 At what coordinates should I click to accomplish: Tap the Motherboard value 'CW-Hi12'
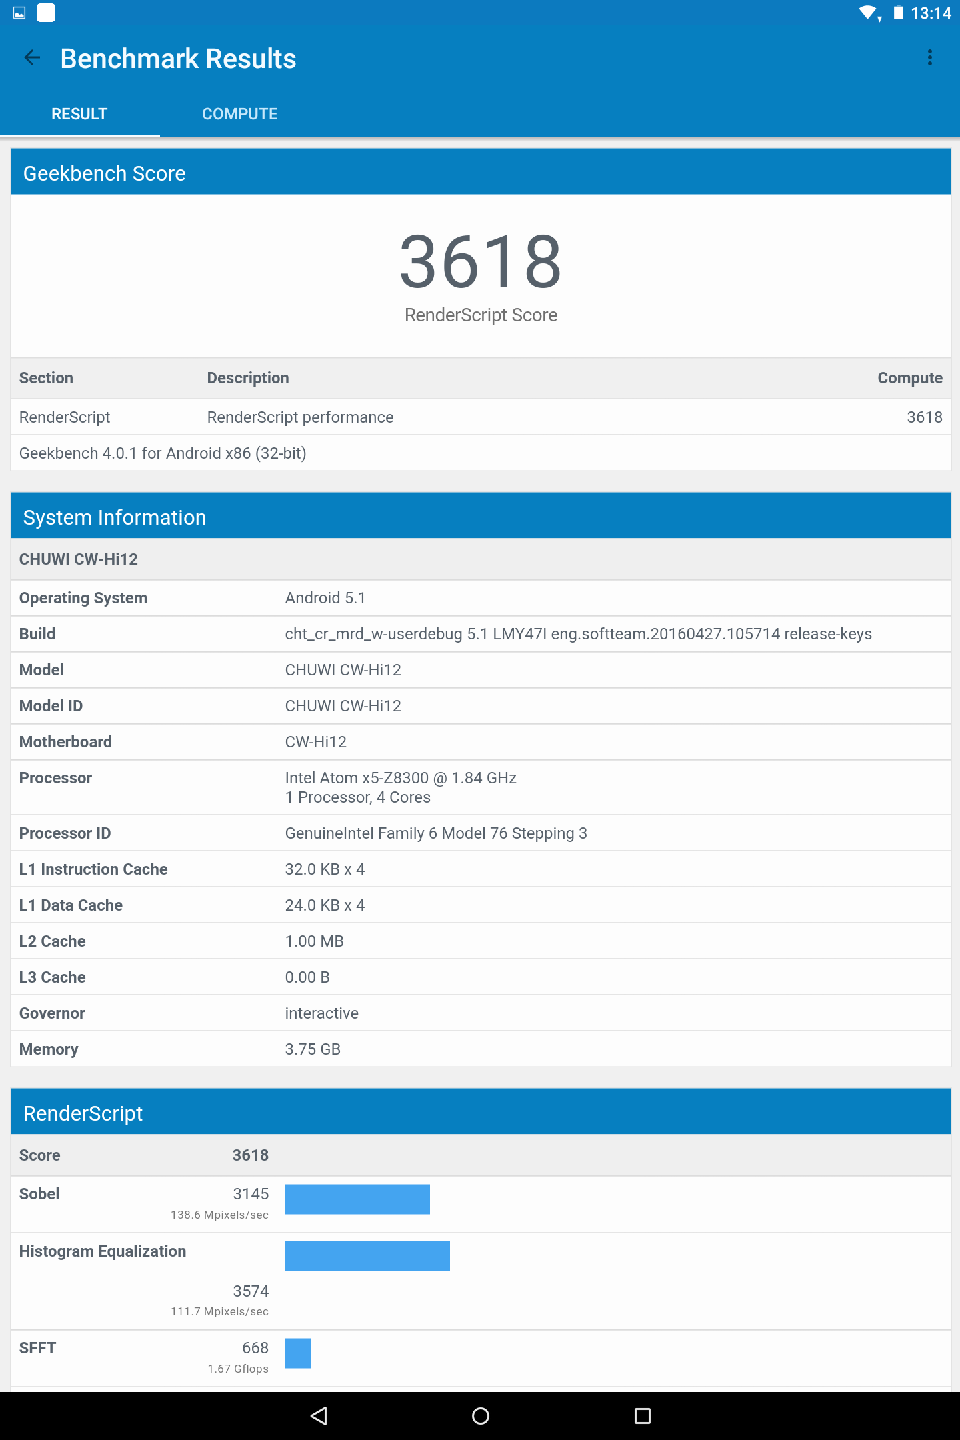click(315, 742)
